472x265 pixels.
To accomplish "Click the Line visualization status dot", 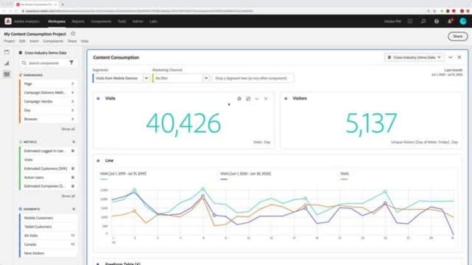I will [x=98, y=161].
